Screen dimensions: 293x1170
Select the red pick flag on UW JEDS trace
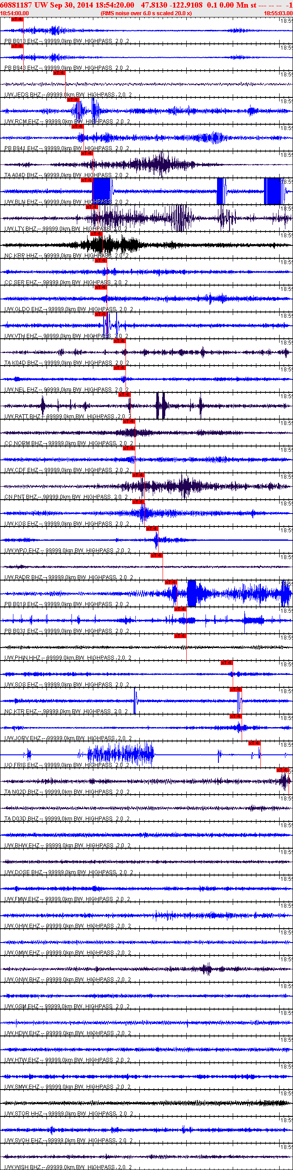point(59,73)
